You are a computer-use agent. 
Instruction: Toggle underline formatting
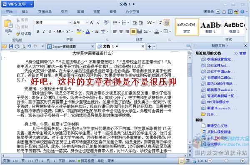pyautogui.click(x=50, y=32)
